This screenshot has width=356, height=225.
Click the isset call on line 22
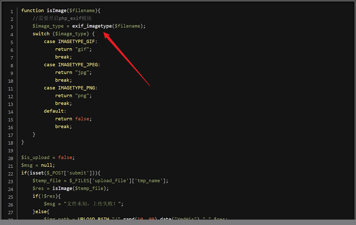pyautogui.click(x=37, y=173)
